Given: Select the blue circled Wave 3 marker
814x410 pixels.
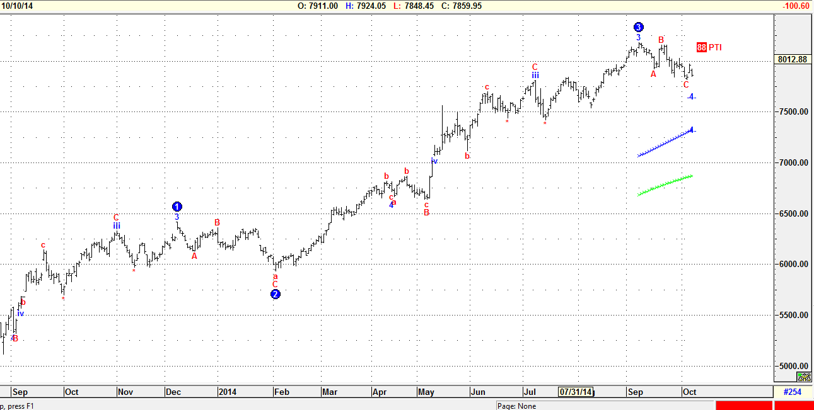Looking at the screenshot, I should (x=639, y=26).
